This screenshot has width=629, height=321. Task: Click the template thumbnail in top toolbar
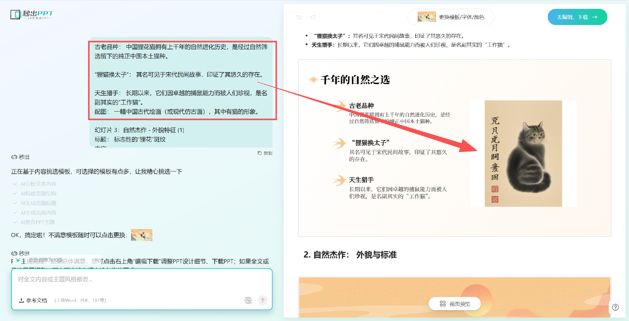[427, 17]
